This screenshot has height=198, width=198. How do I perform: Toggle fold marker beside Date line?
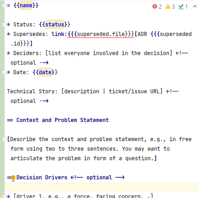click(4, 72)
